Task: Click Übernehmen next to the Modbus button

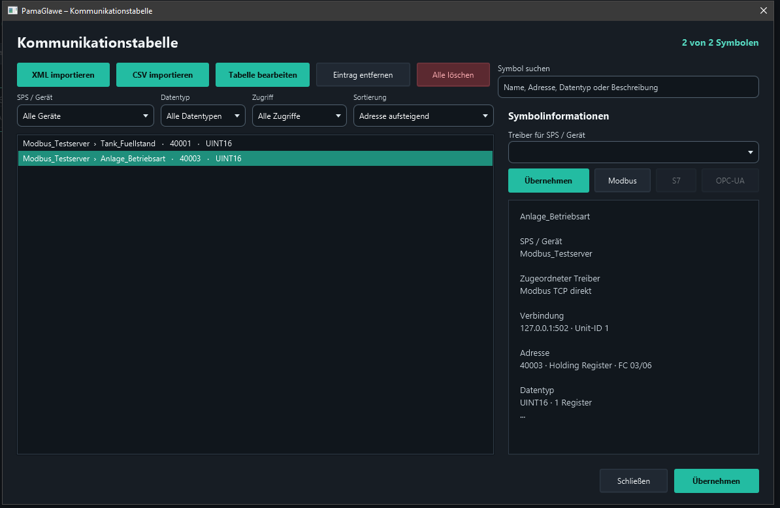Action: [549, 180]
